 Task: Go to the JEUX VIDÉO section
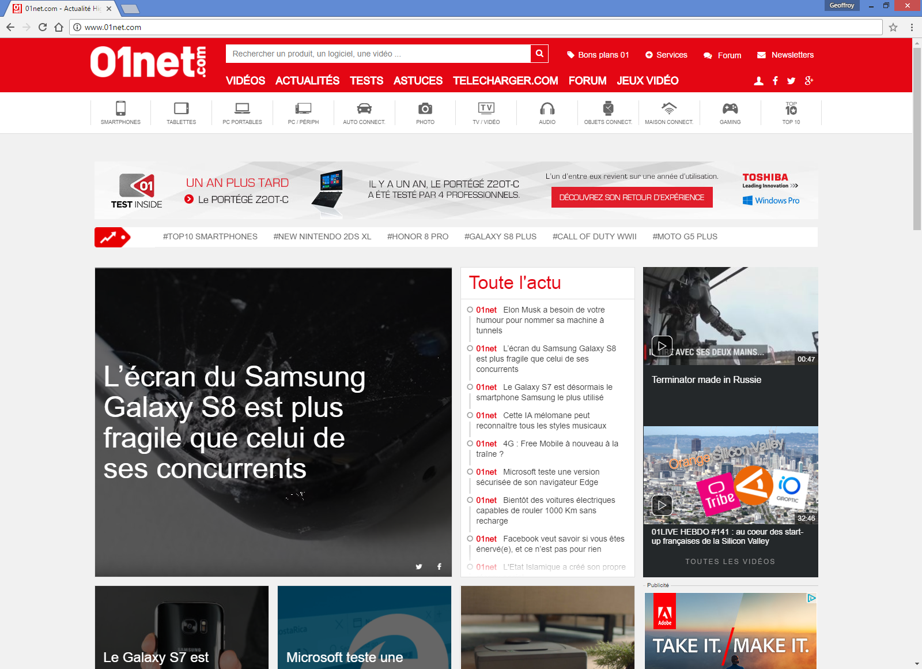click(647, 81)
